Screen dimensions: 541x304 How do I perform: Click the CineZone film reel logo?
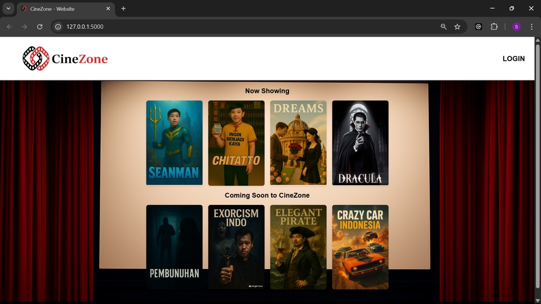(36, 59)
